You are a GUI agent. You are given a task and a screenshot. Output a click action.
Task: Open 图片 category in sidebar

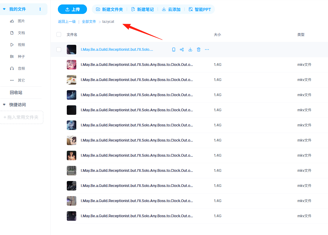point(21,21)
